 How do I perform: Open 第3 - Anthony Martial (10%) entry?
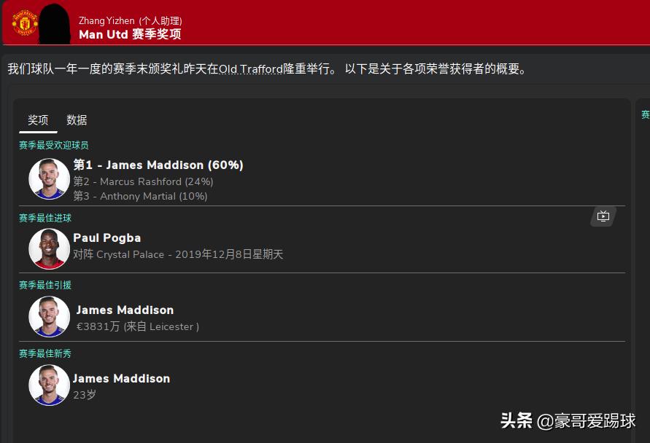[140, 196]
